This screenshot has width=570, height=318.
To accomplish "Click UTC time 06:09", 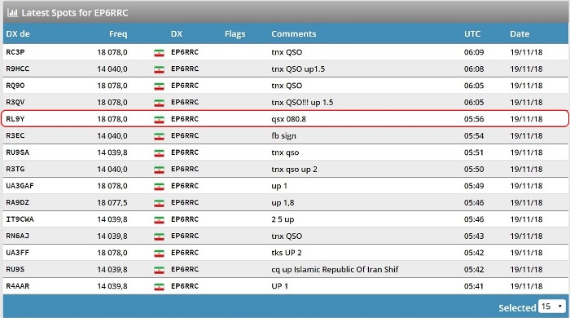I will [474, 52].
